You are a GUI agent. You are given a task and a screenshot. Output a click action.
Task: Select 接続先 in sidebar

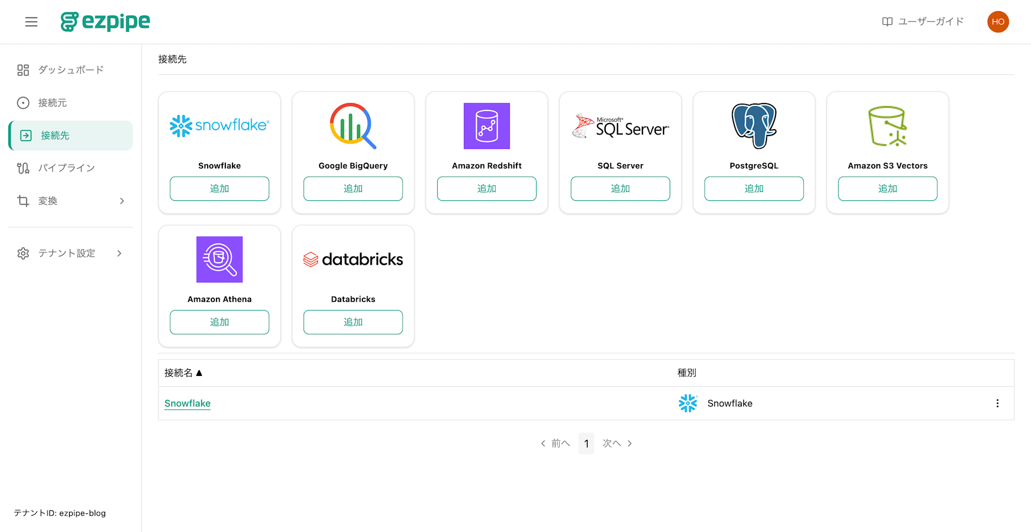click(71, 135)
